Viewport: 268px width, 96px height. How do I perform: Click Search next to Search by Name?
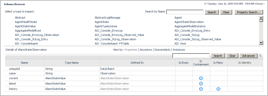pos(211,12)
